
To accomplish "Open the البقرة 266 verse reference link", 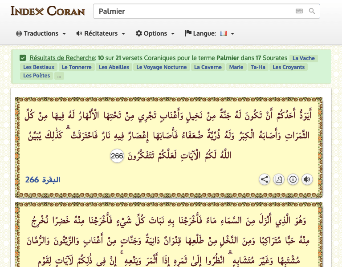I will (x=43, y=180).
